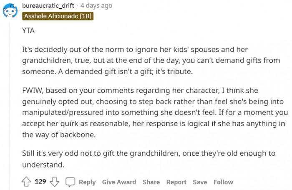The width and height of the screenshot is (292, 190).
Task: Give Award to this comment
Action: [119, 182]
